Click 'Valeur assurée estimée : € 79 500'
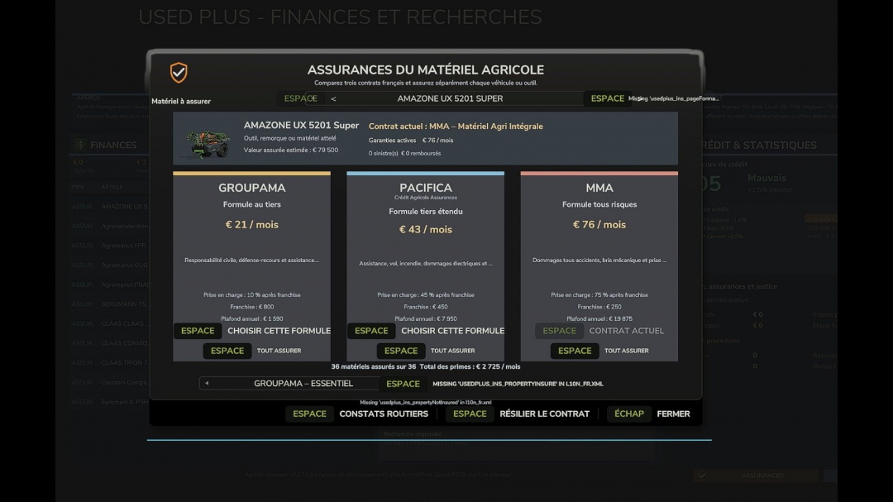Viewport: 893px width, 502px height. [x=291, y=150]
